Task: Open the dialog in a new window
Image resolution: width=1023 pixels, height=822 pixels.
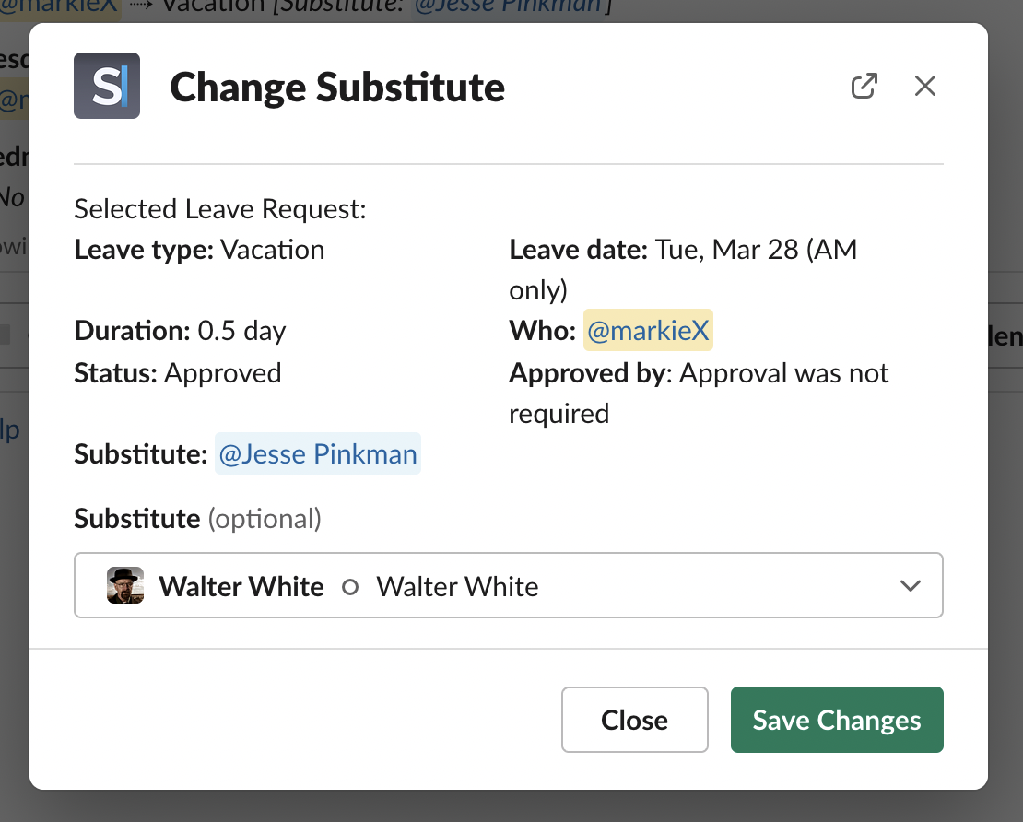Action: point(864,87)
